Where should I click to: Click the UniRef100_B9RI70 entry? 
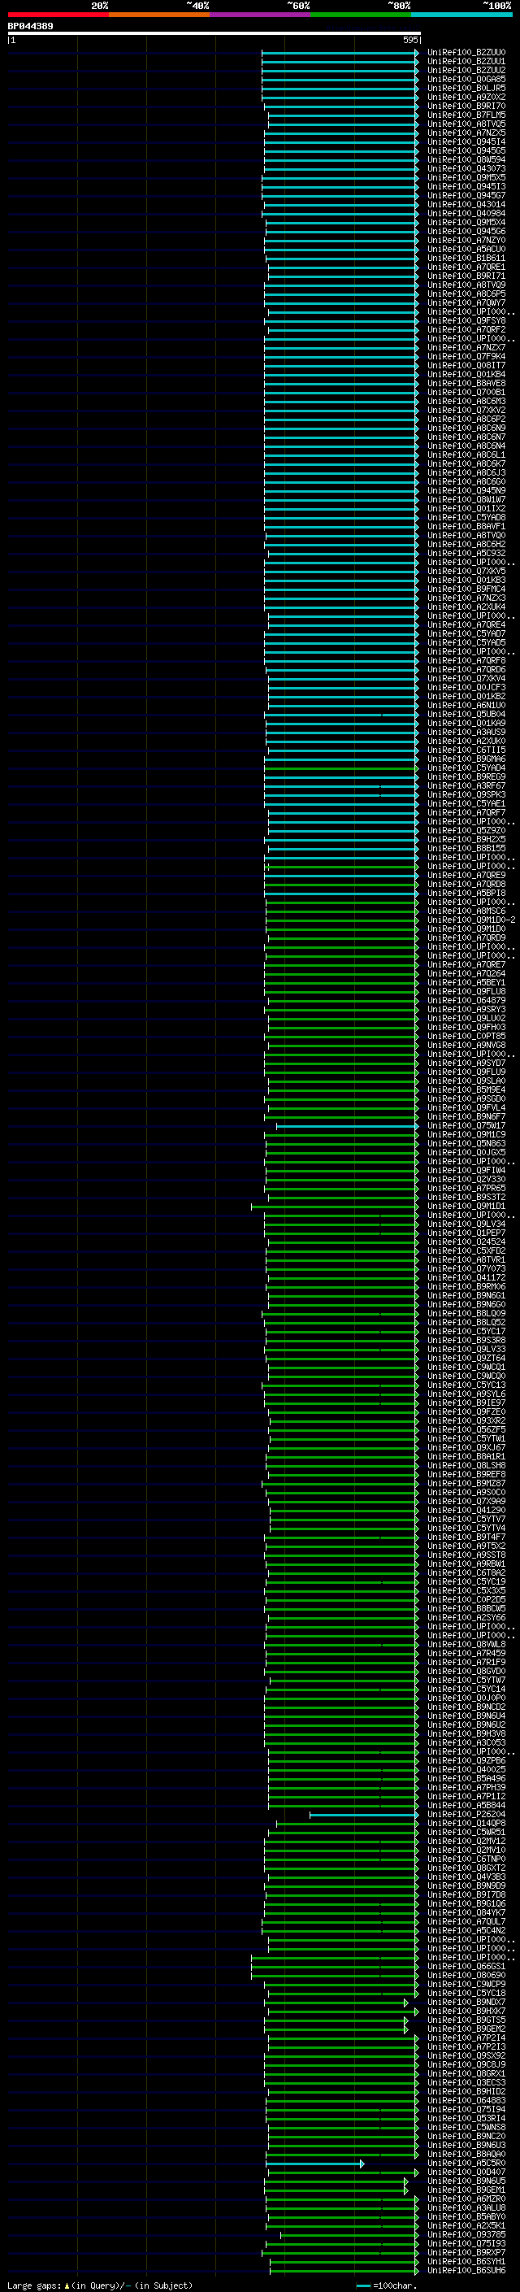click(466, 106)
